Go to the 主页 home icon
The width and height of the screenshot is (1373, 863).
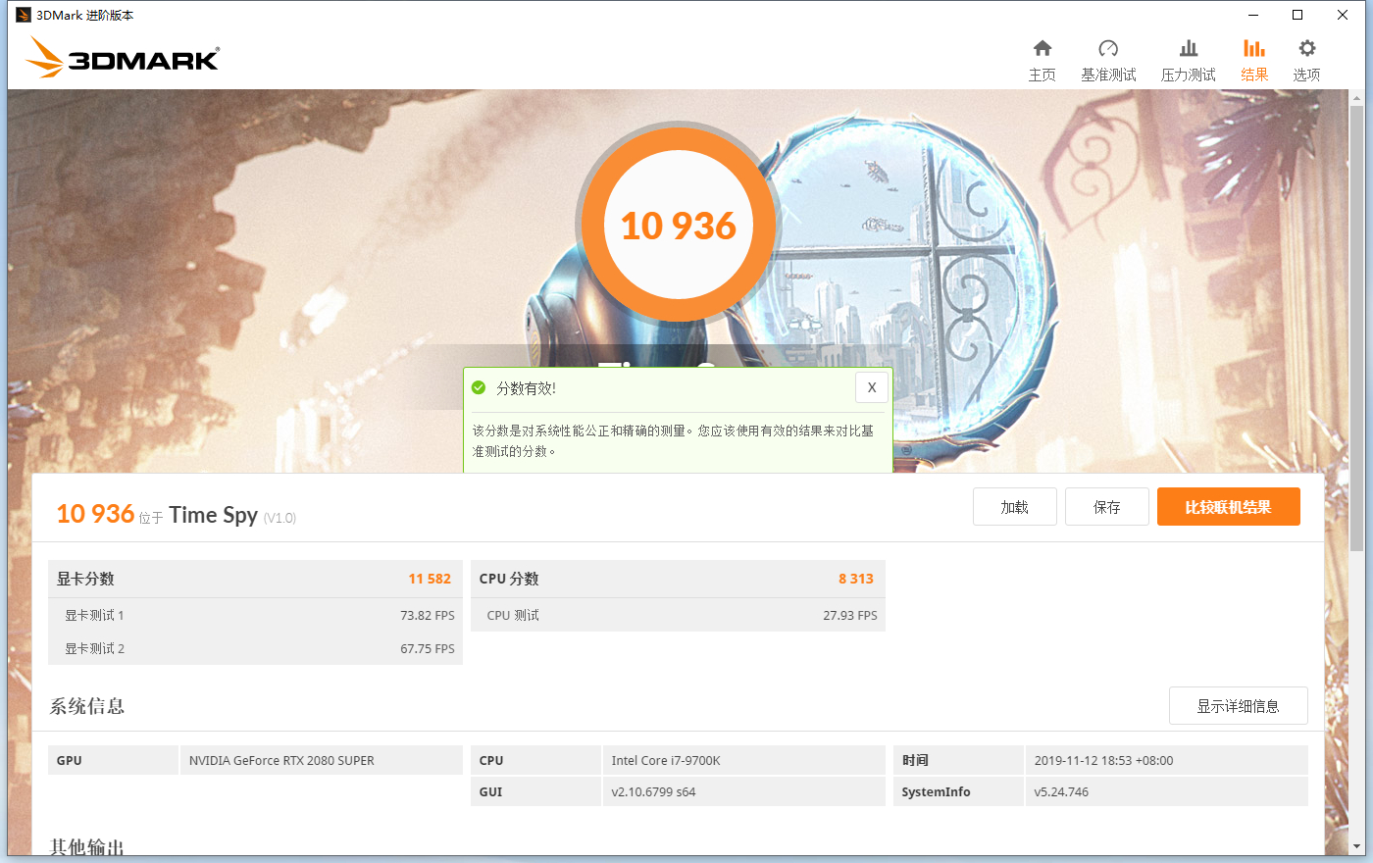tap(1042, 48)
